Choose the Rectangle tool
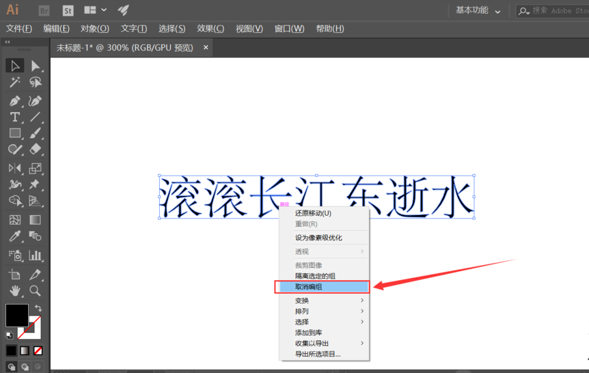 (14, 133)
